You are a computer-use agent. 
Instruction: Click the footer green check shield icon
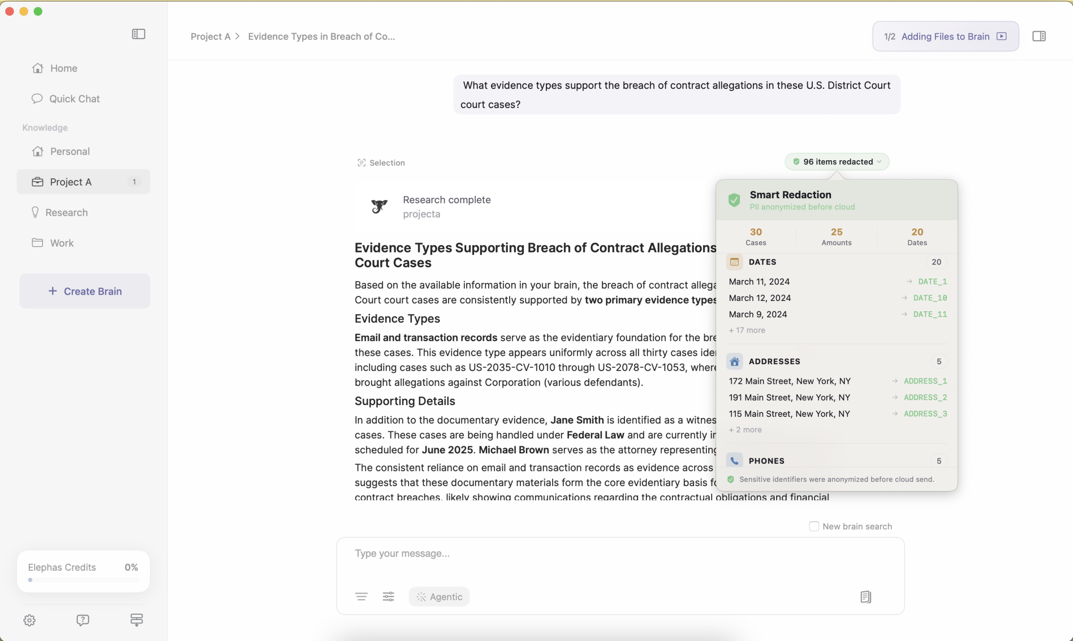coord(730,479)
